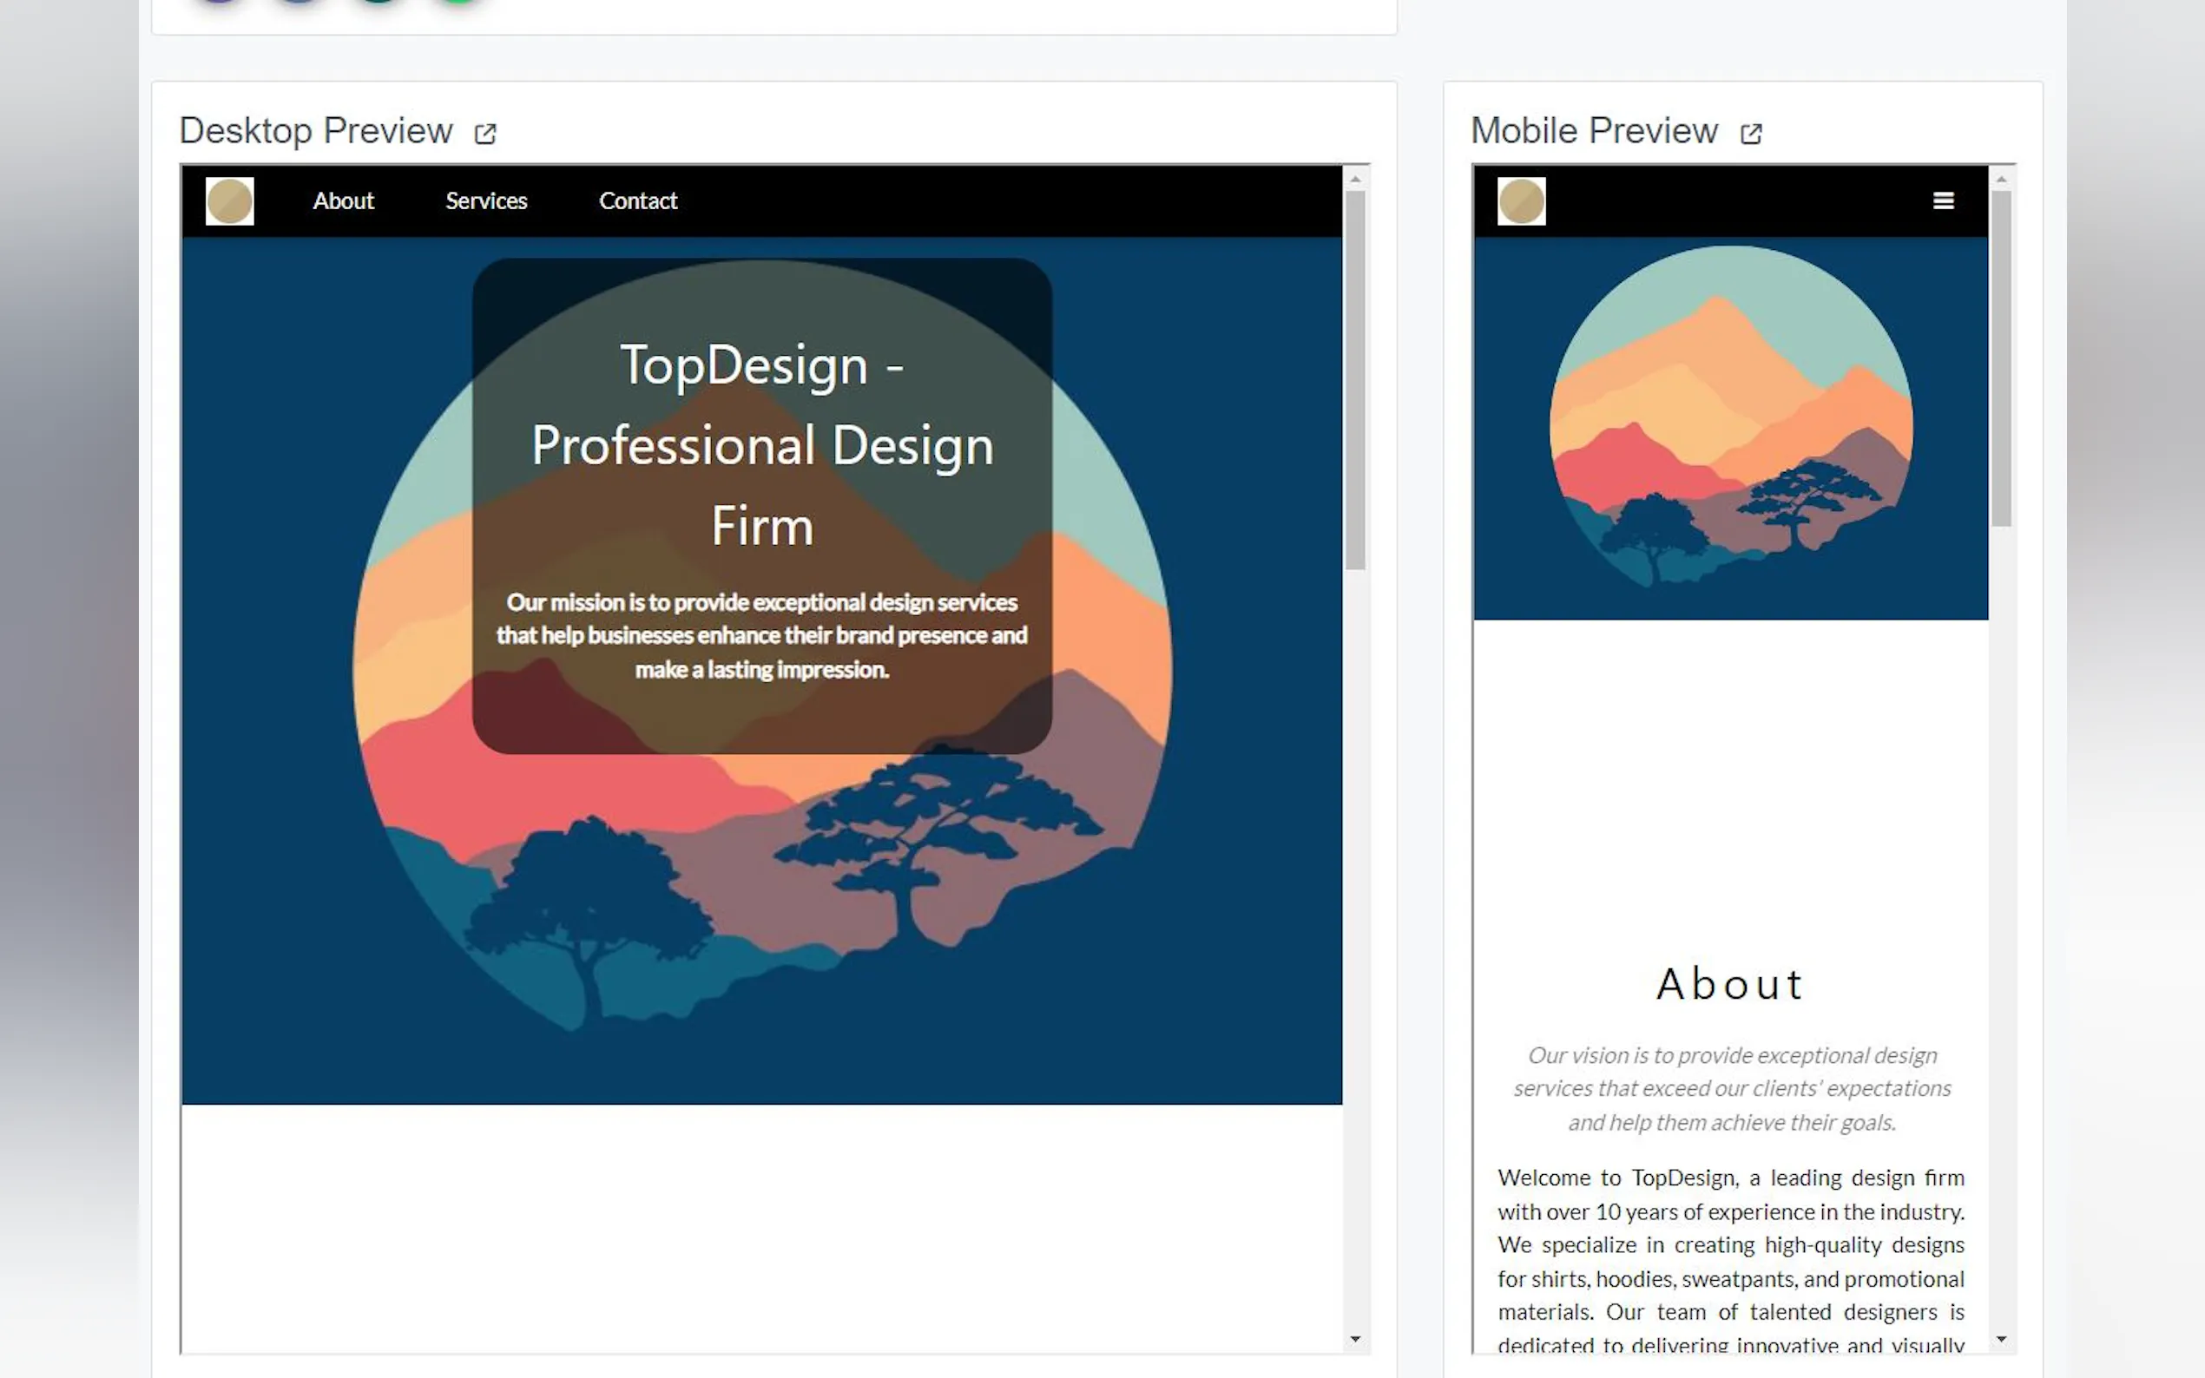
Task: Click the logo in desktop preview navbar
Action: (230, 201)
